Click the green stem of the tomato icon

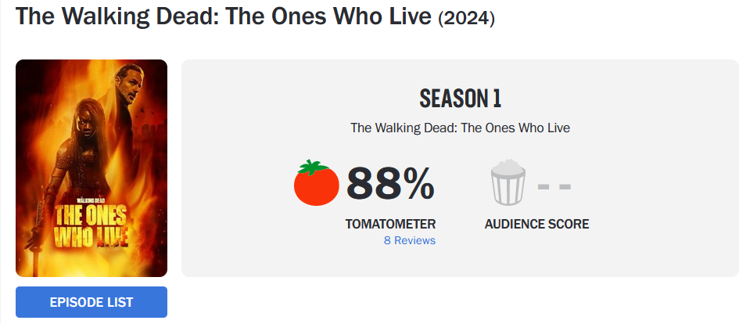pos(314,167)
